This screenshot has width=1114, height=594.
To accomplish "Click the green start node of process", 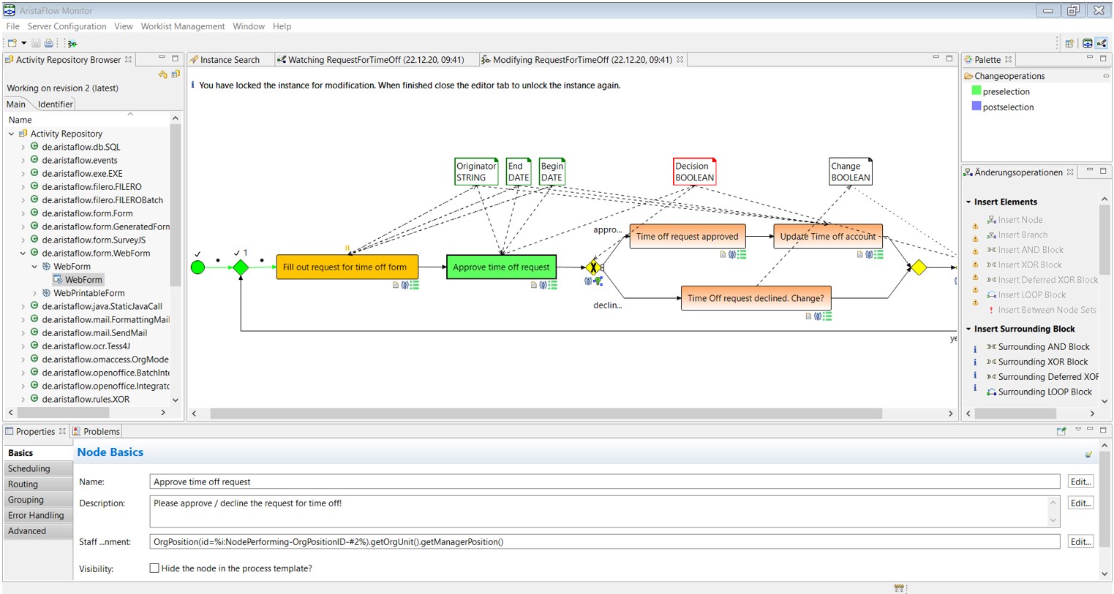I will (197, 267).
